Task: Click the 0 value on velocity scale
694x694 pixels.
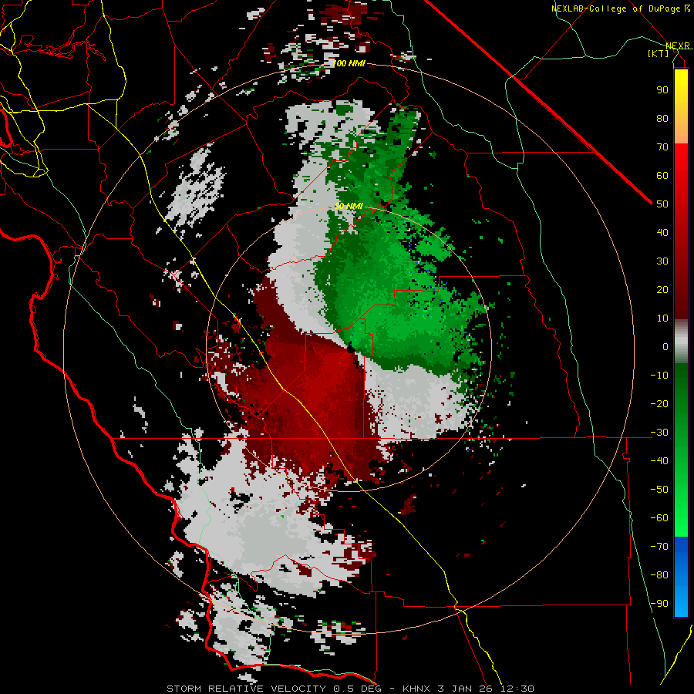Action: tap(665, 346)
